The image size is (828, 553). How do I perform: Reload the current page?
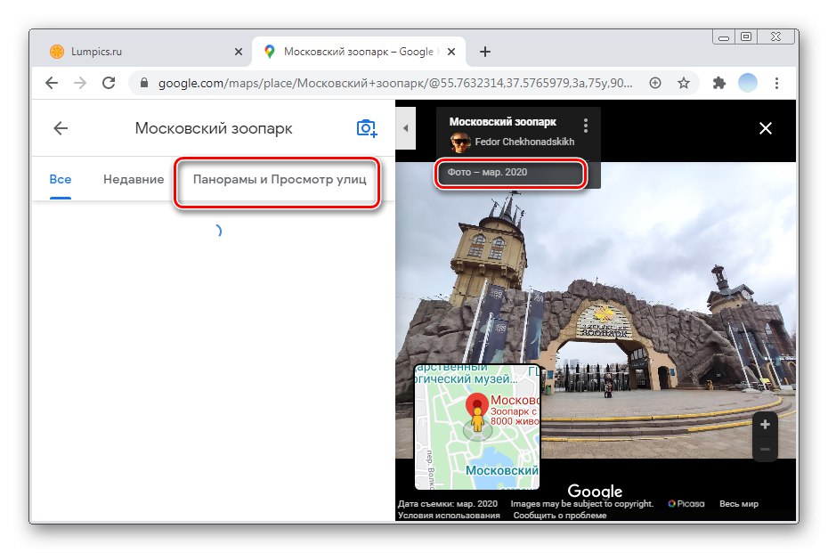109,83
